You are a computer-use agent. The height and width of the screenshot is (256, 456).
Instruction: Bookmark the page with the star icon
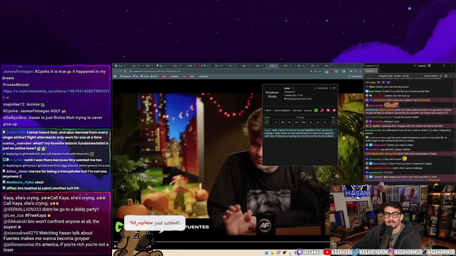coord(320,71)
